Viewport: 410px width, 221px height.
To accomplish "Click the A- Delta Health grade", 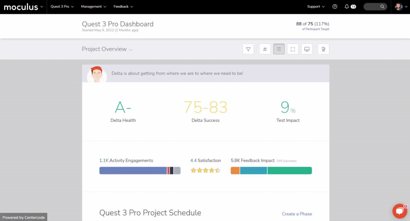I will [123, 107].
